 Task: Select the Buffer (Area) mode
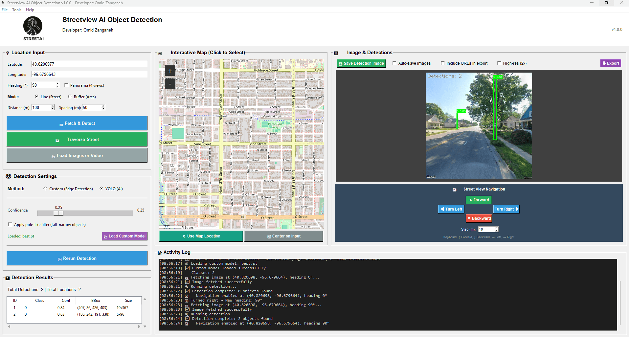point(69,97)
